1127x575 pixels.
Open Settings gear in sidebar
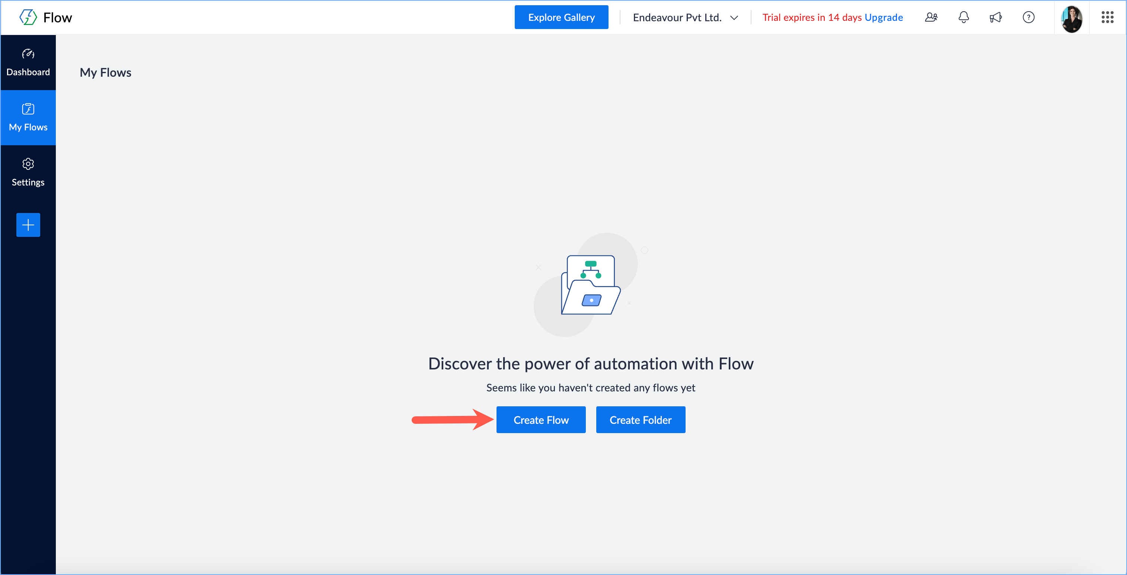point(28,172)
